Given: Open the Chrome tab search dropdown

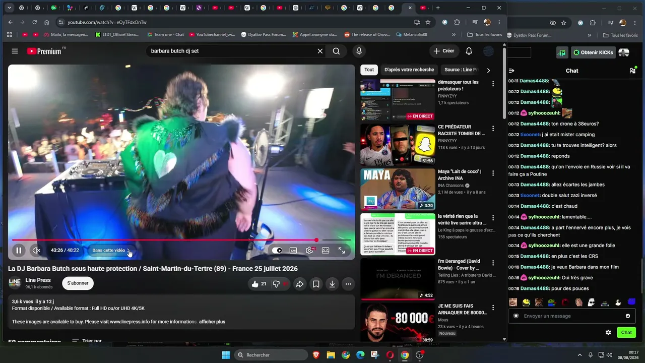Looking at the screenshot, I should pyautogui.click(x=9, y=8).
